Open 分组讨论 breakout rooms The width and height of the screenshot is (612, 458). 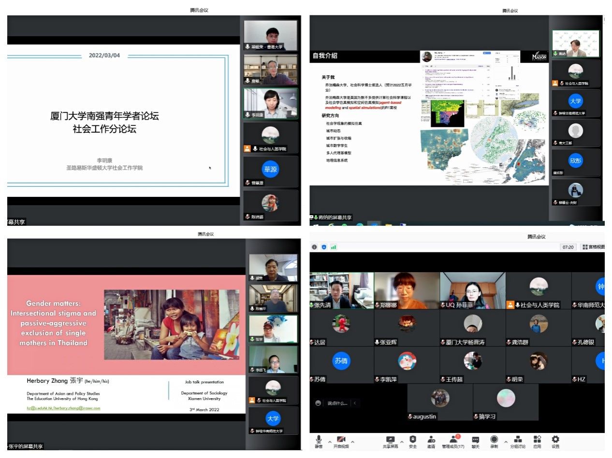(518, 440)
